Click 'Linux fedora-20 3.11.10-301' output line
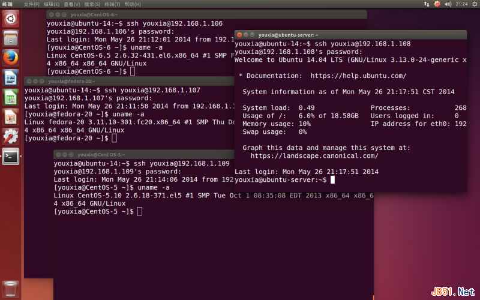The height and width of the screenshot is (300, 480). [x=130, y=122]
